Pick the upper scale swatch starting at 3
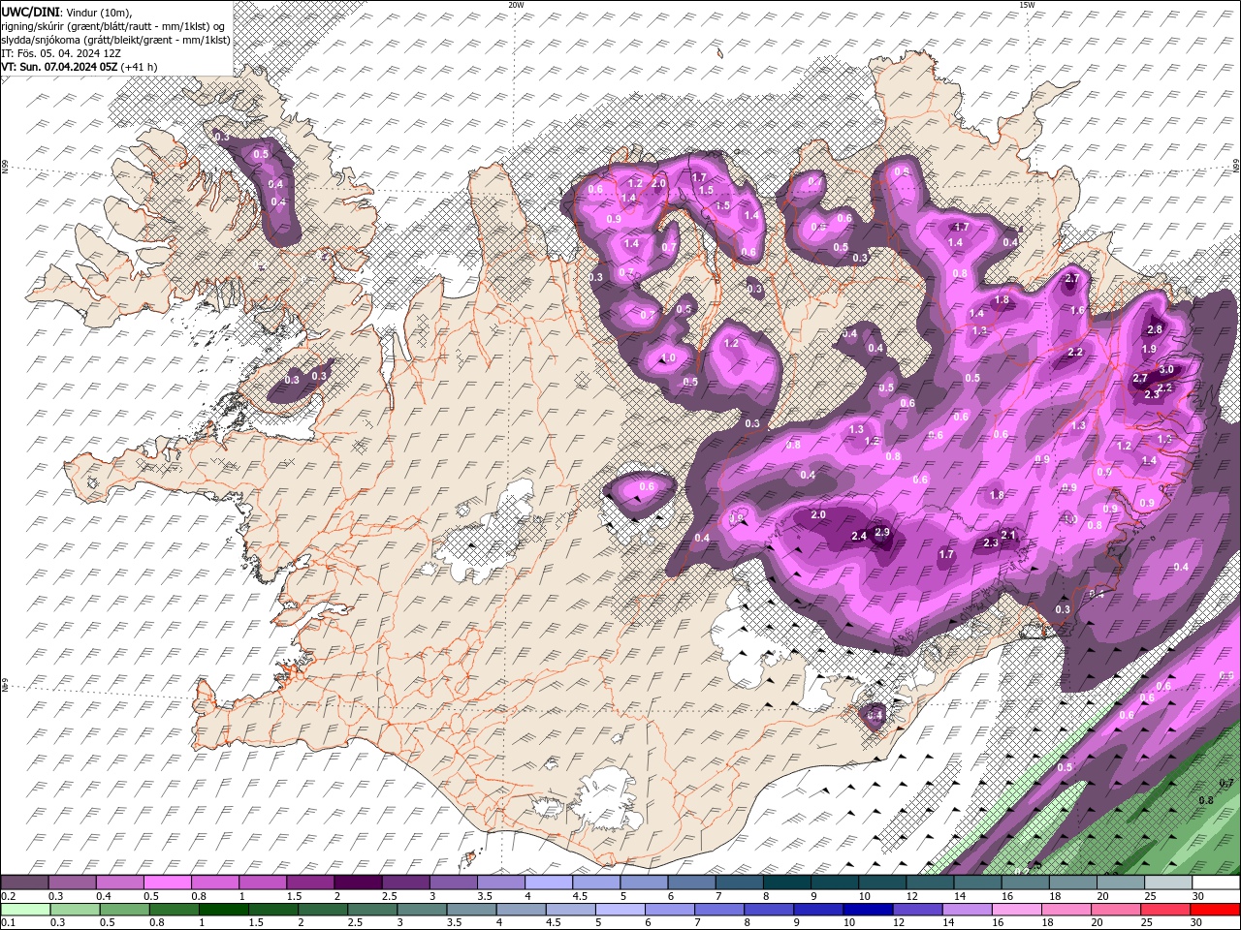Viewport: 1241px width, 930px height. pos(454,883)
